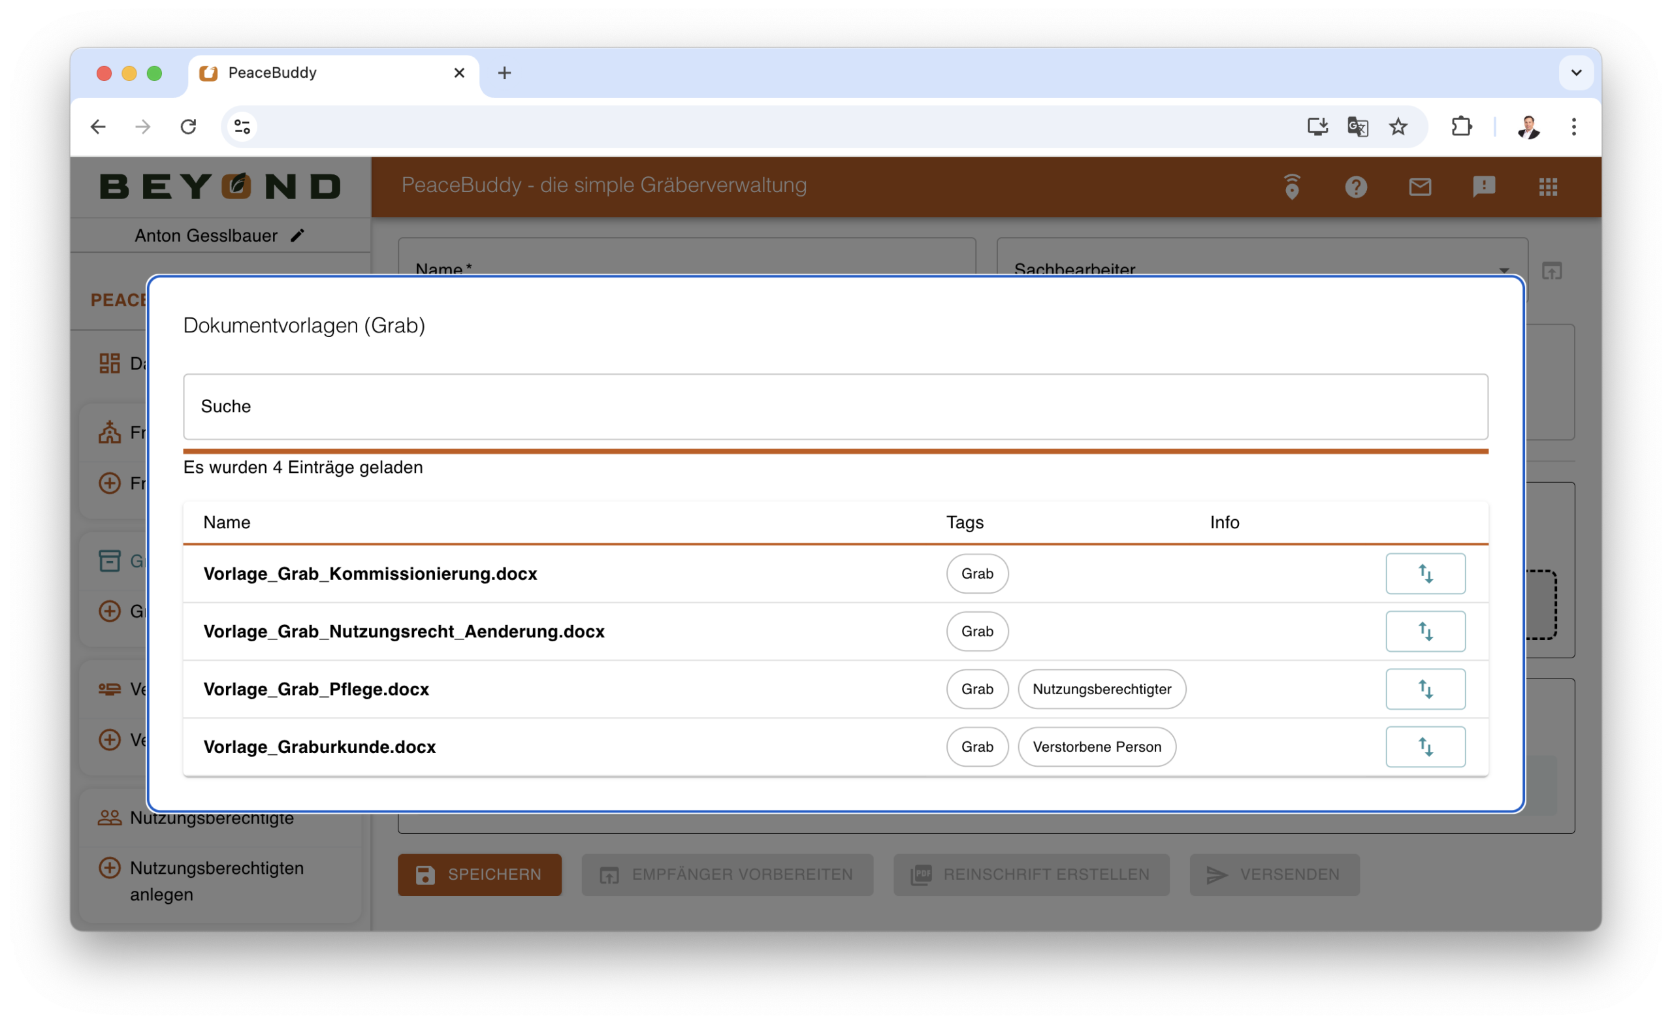Sort table by Name column header
Viewport: 1672px width, 1024px height.
click(x=227, y=522)
